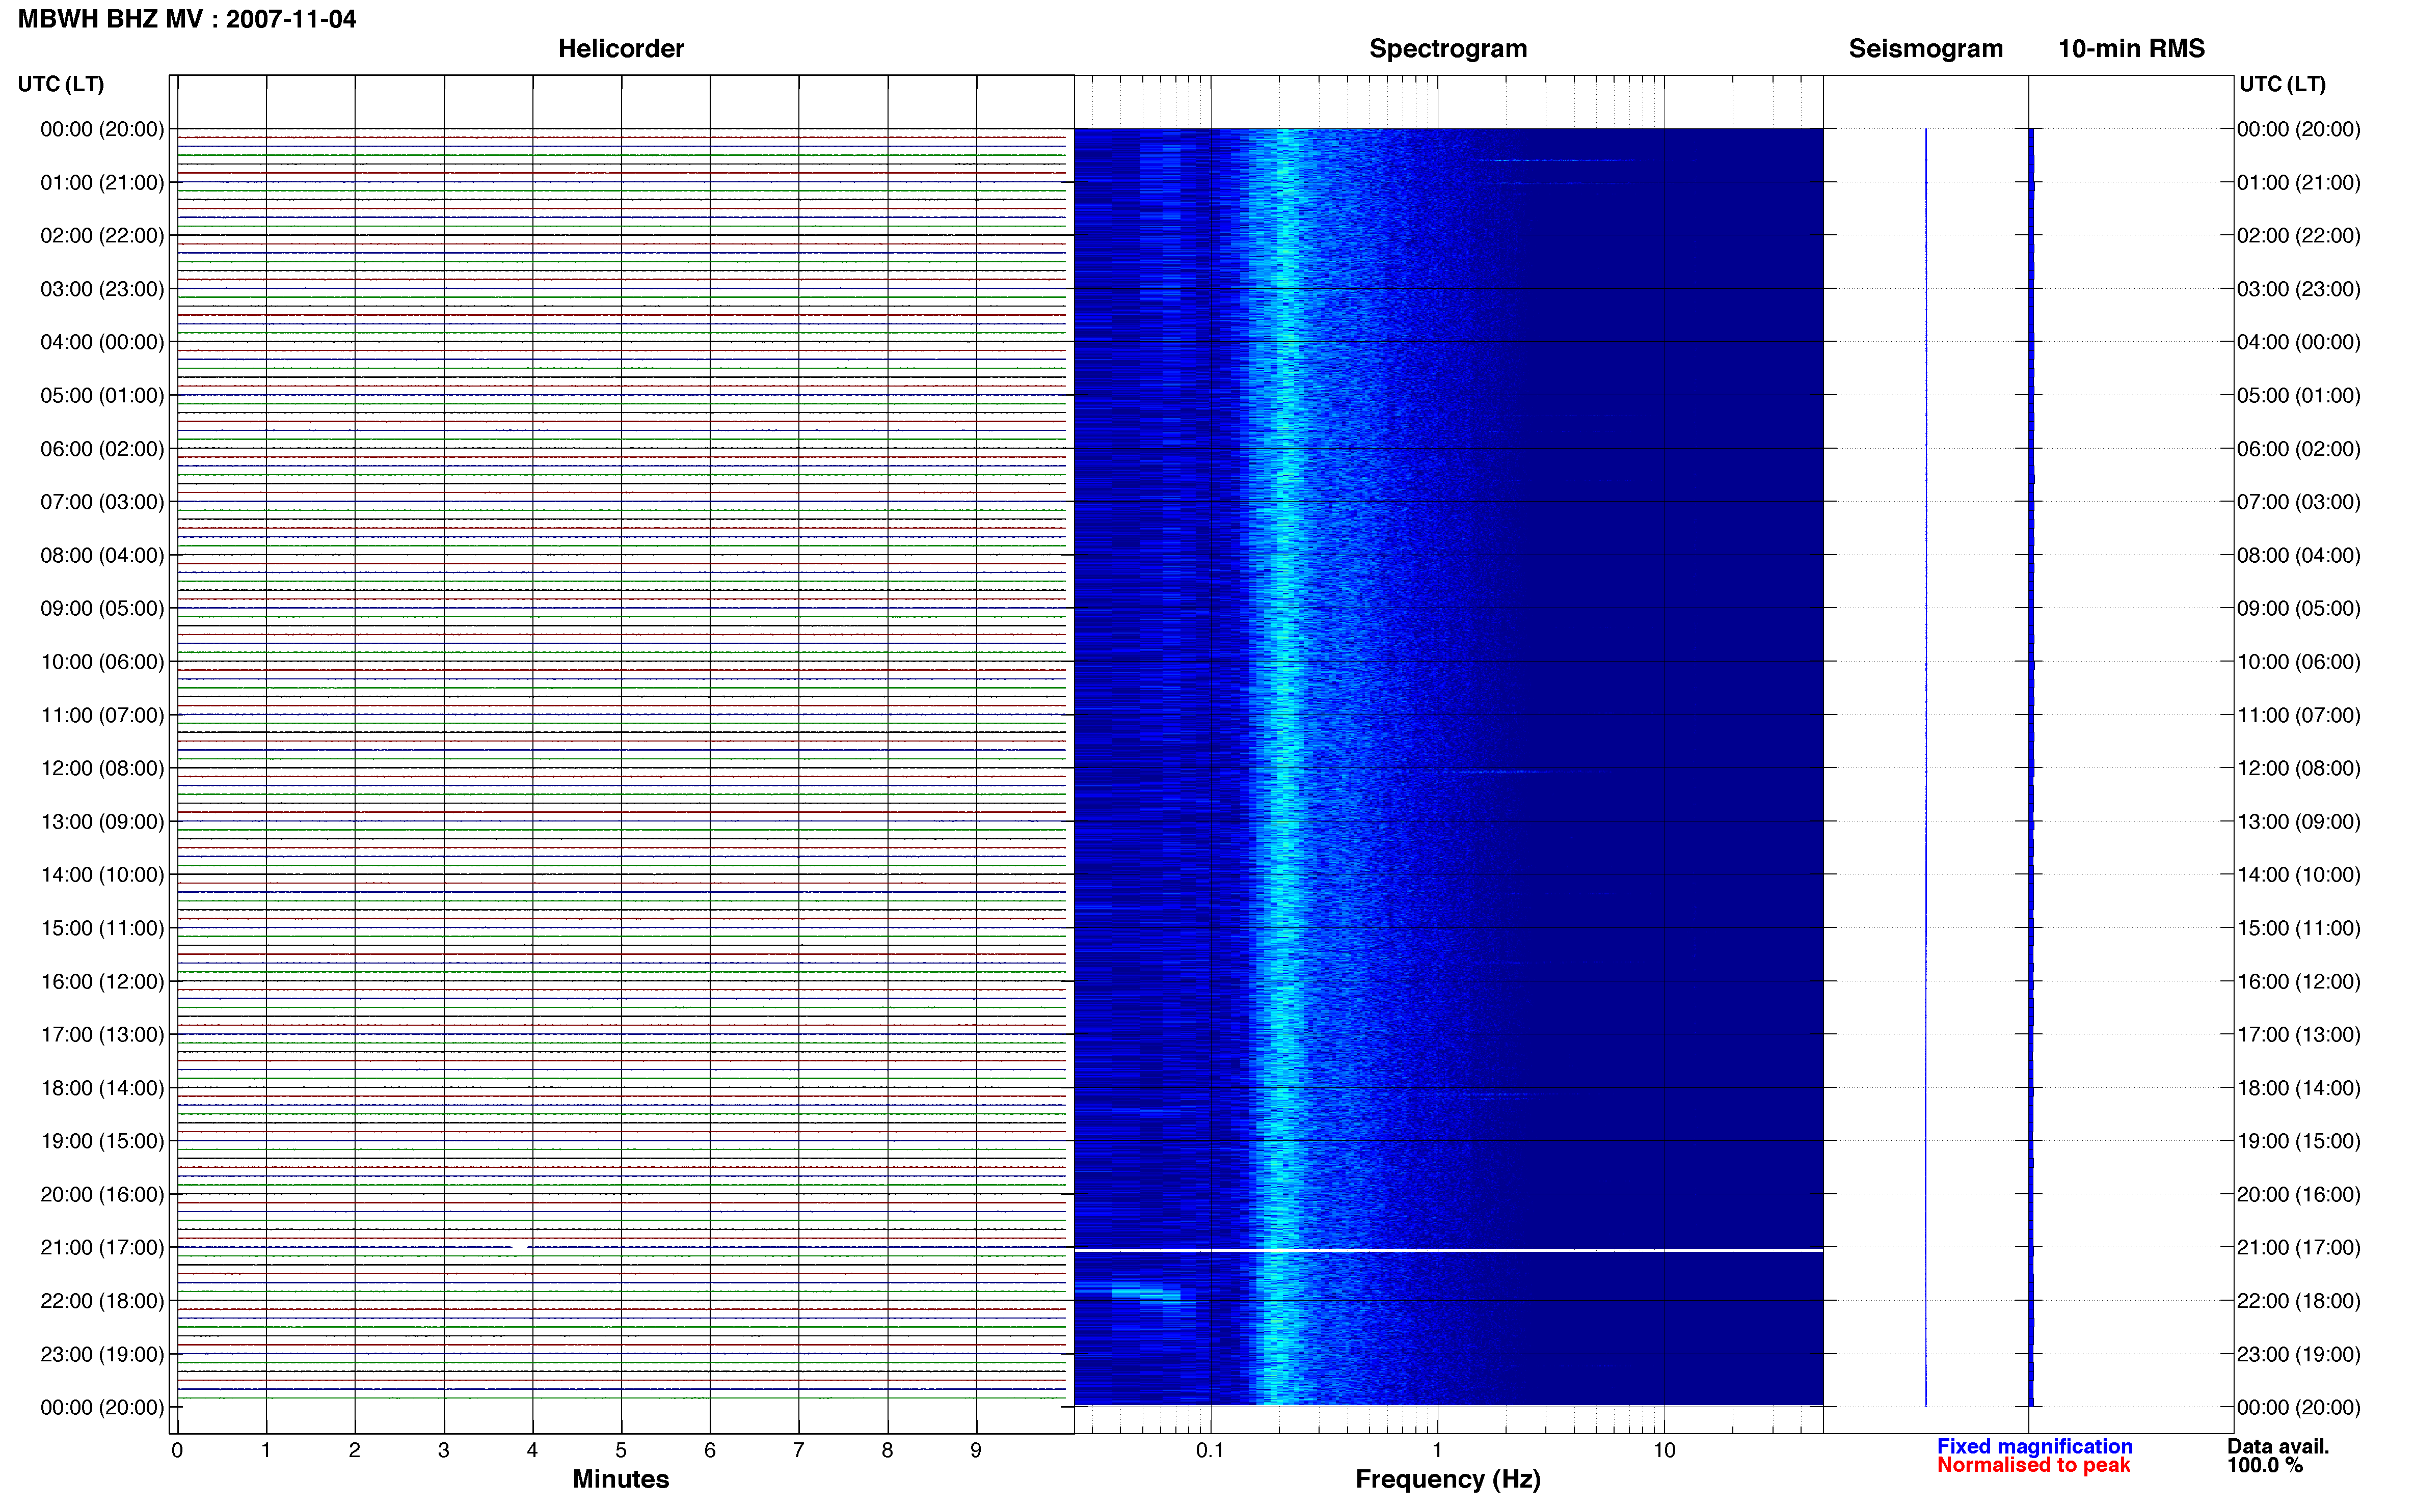Click the Minutes axis title

click(x=621, y=1479)
